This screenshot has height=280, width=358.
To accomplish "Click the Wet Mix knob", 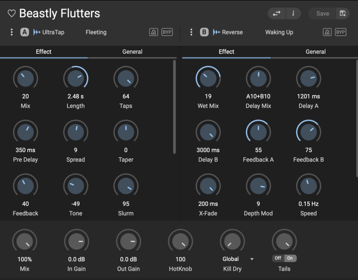I will 208,78.
